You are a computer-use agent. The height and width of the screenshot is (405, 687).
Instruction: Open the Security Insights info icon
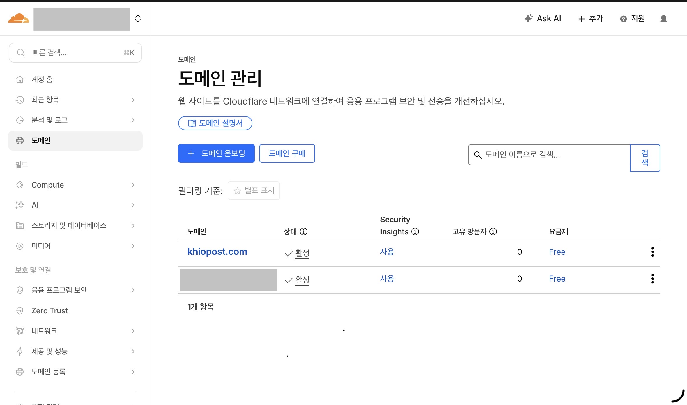coord(415,232)
